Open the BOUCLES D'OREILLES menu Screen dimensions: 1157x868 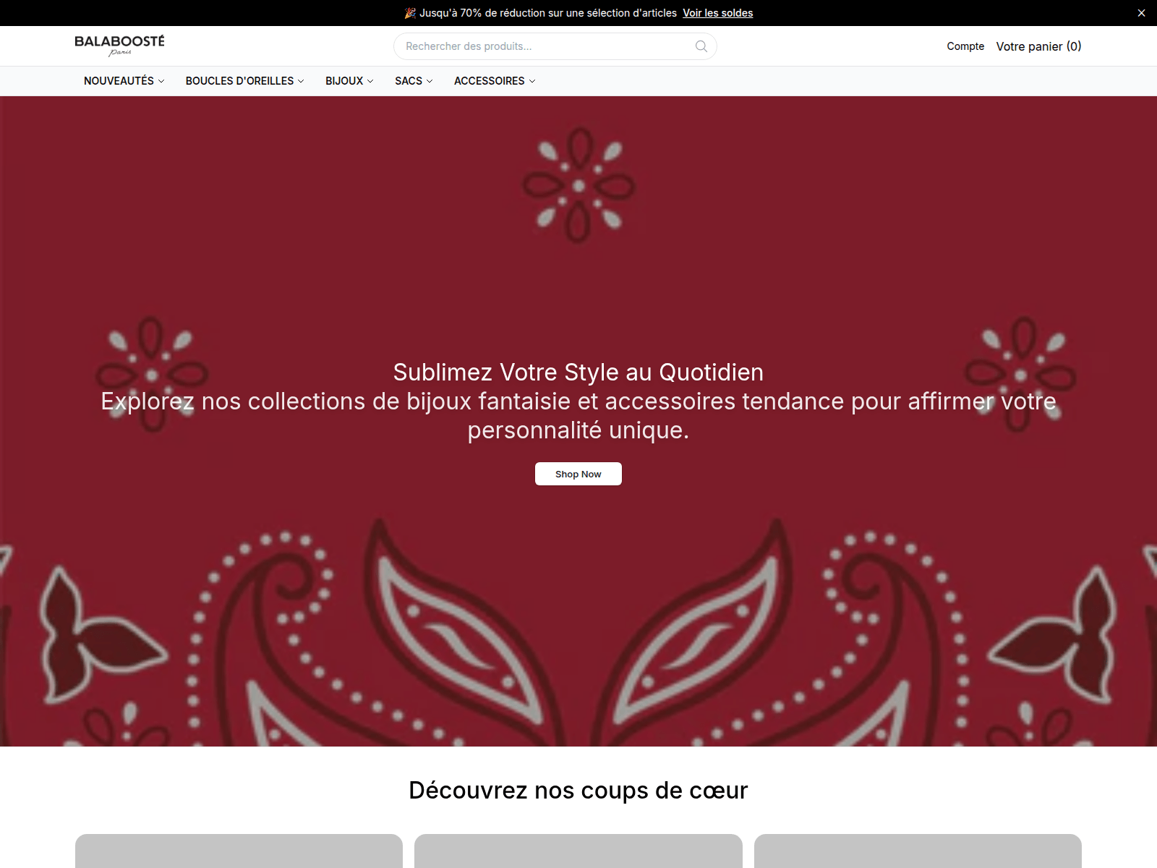pyautogui.click(x=244, y=81)
